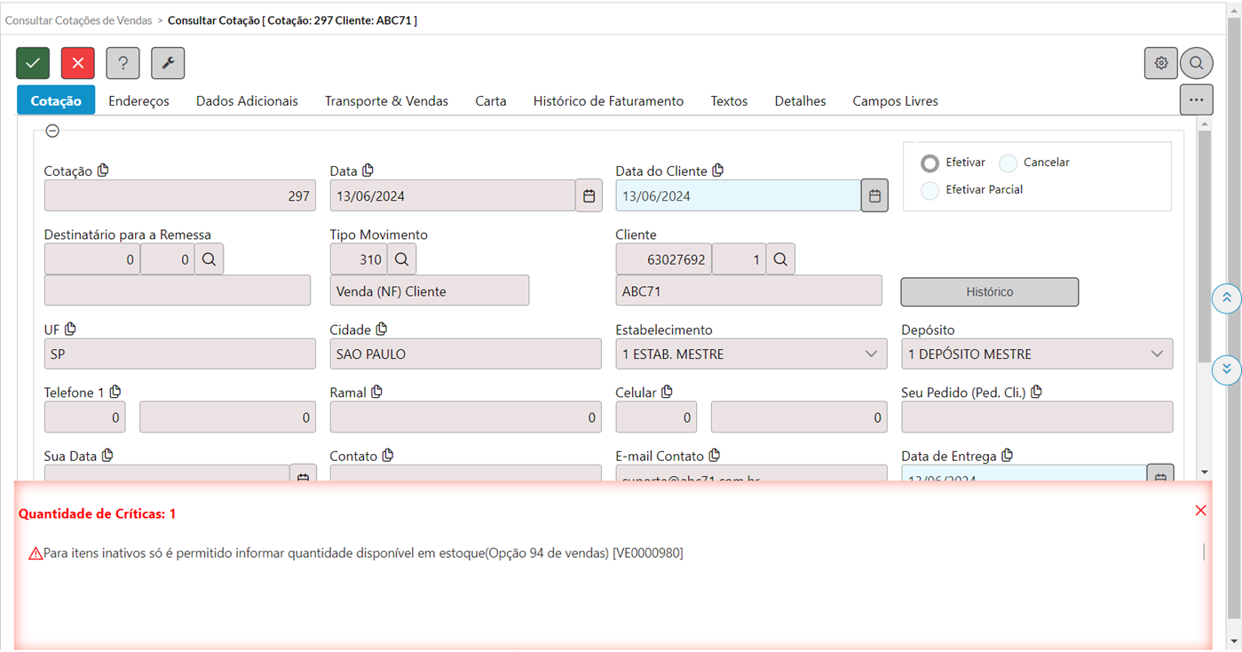Click the Quantidade de Críticas: 1 heading
1242x652 pixels.
pyautogui.click(x=97, y=513)
